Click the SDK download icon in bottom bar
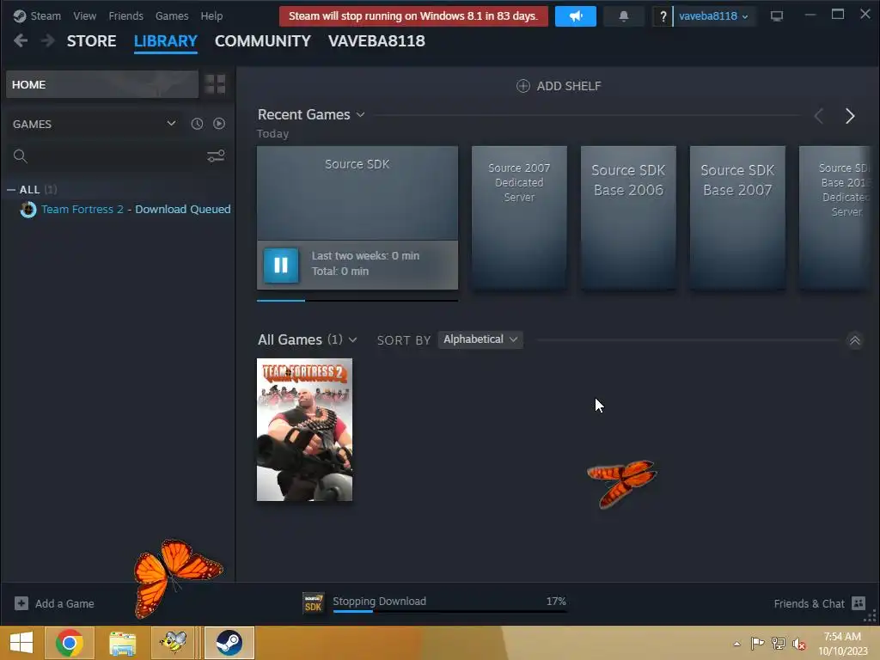 coord(313,603)
